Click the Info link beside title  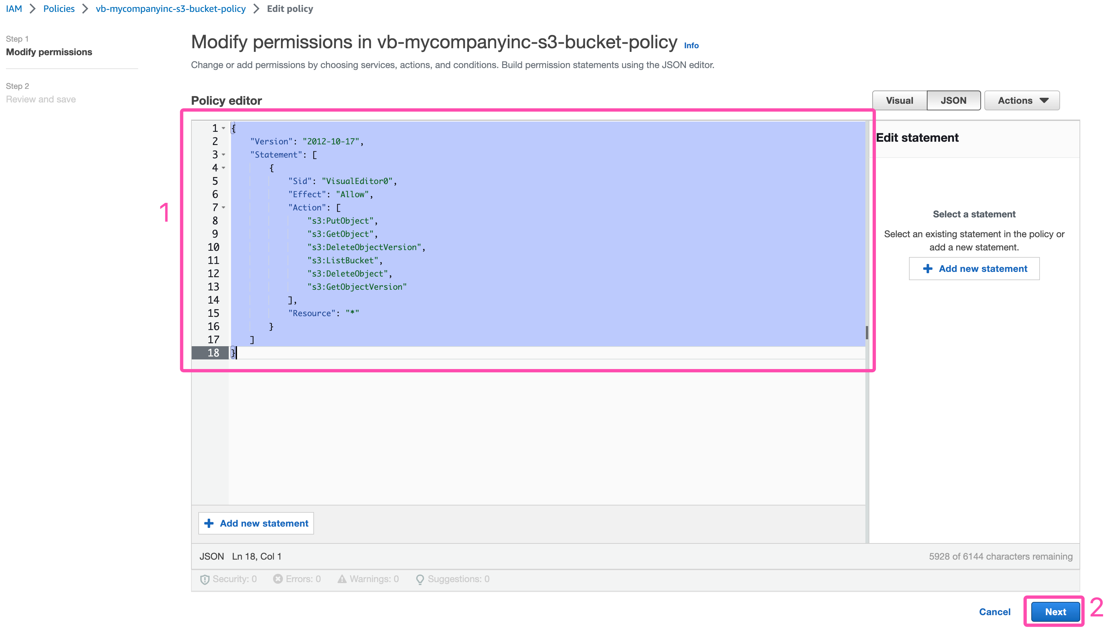click(691, 45)
